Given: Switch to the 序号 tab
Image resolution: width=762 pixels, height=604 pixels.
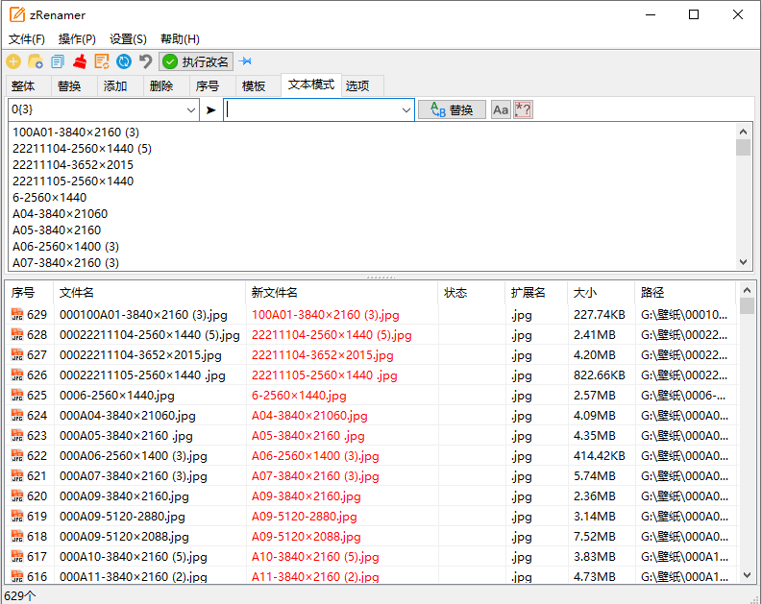Looking at the screenshot, I should [208, 85].
